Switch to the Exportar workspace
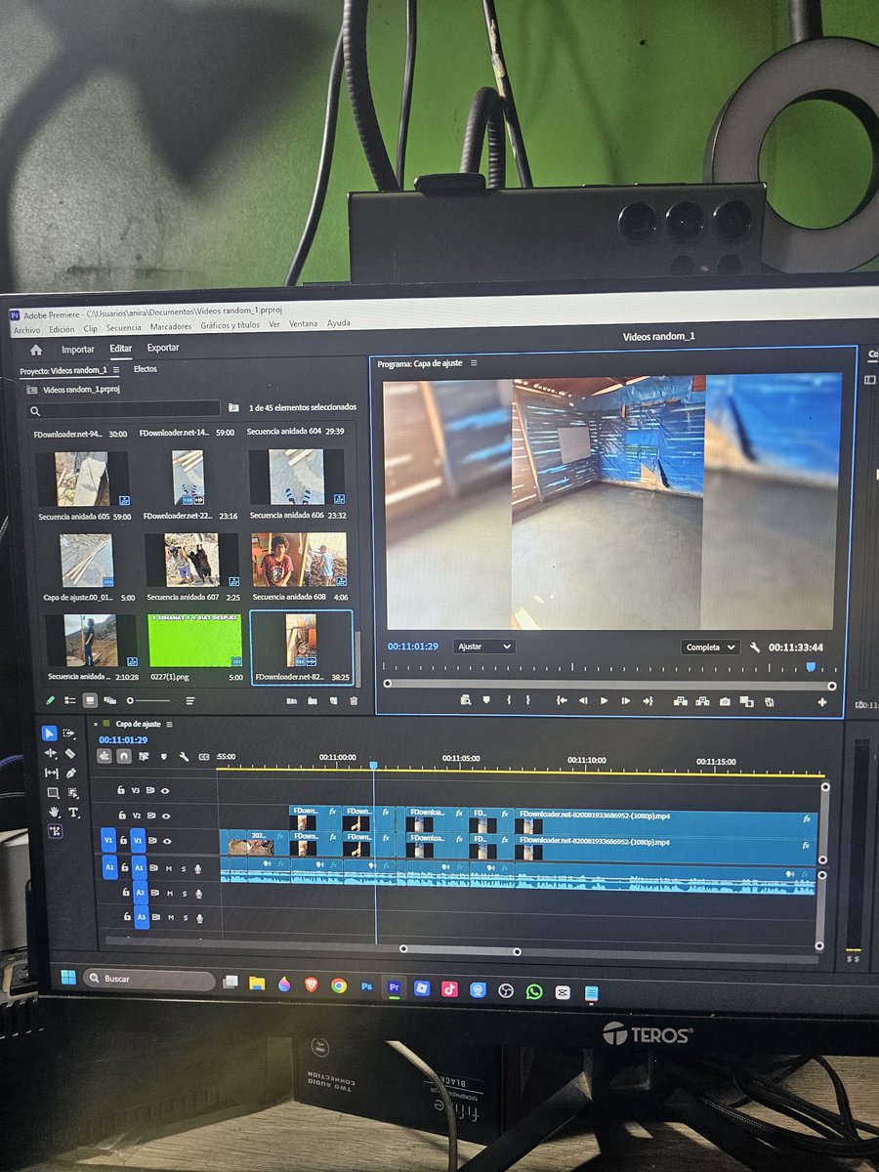Image resolution: width=879 pixels, height=1172 pixels. [163, 348]
